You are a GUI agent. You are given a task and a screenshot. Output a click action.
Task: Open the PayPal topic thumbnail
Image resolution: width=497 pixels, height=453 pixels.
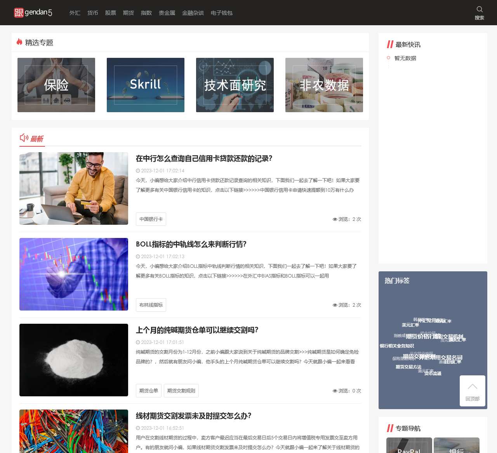pos(408,446)
